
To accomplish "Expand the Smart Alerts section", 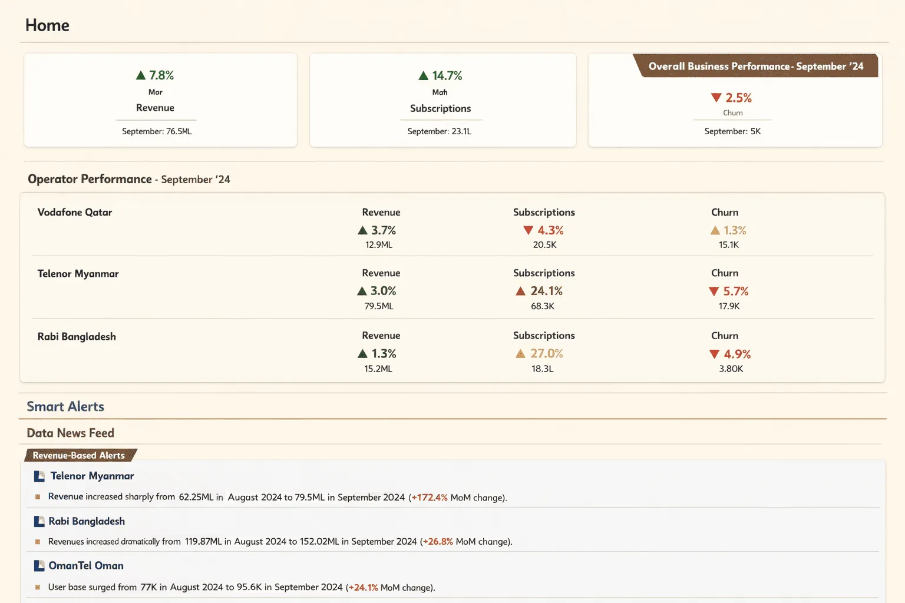I will point(65,406).
